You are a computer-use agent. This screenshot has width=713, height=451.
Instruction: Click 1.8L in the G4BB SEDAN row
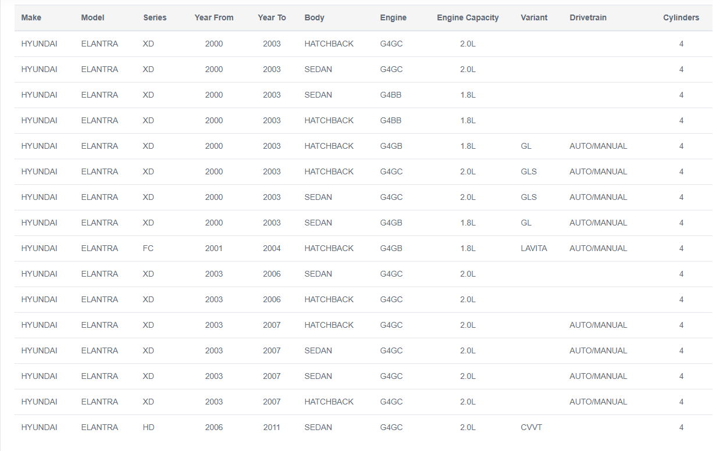click(468, 95)
